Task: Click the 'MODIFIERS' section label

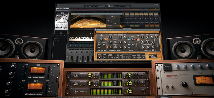Action: coord(148,50)
